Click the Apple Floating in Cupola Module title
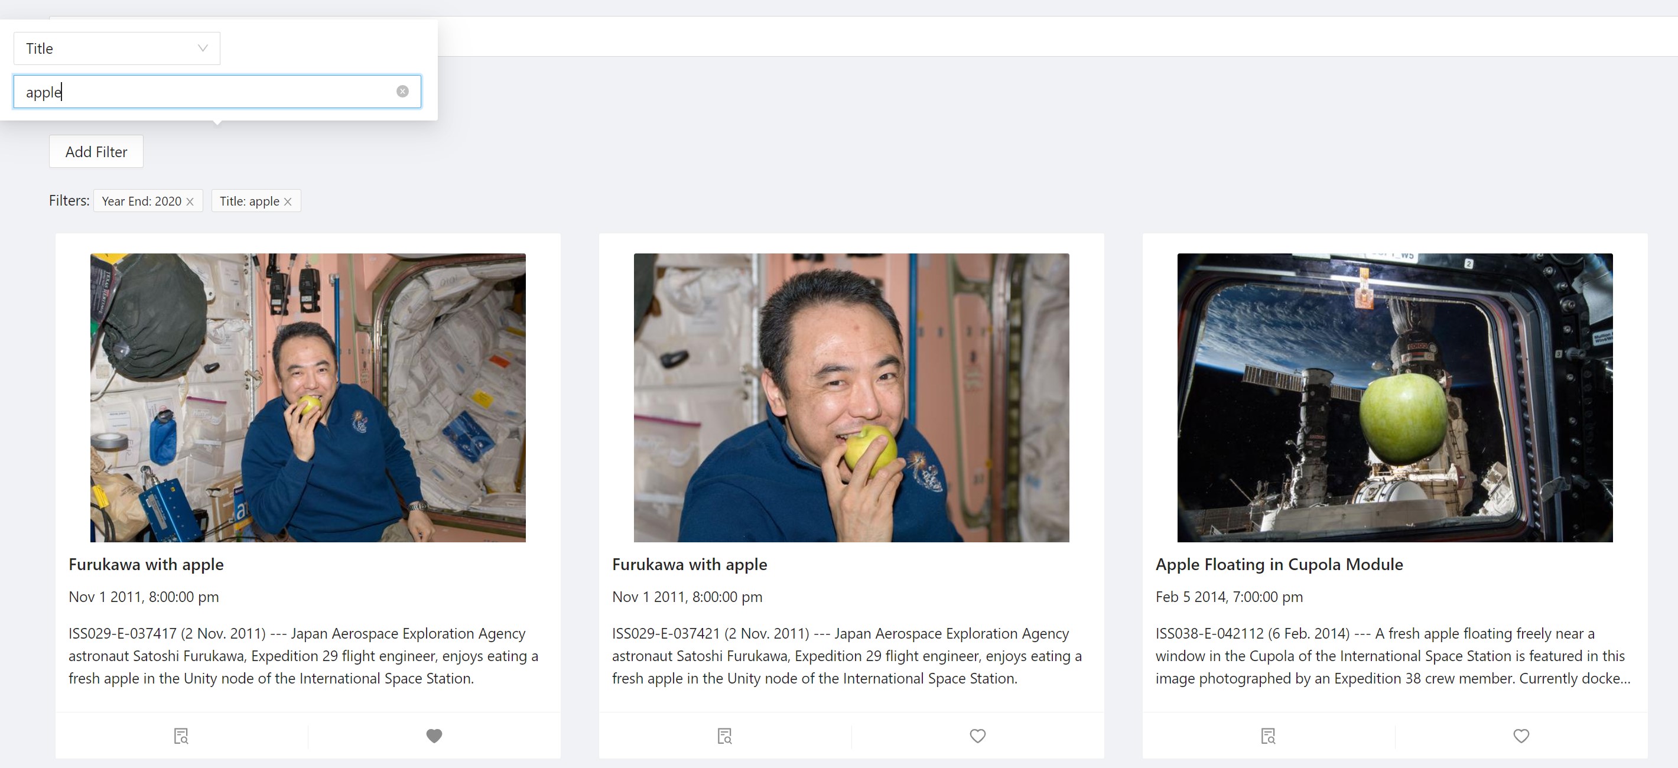Viewport: 1678px width, 768px height. [1279, 564]
